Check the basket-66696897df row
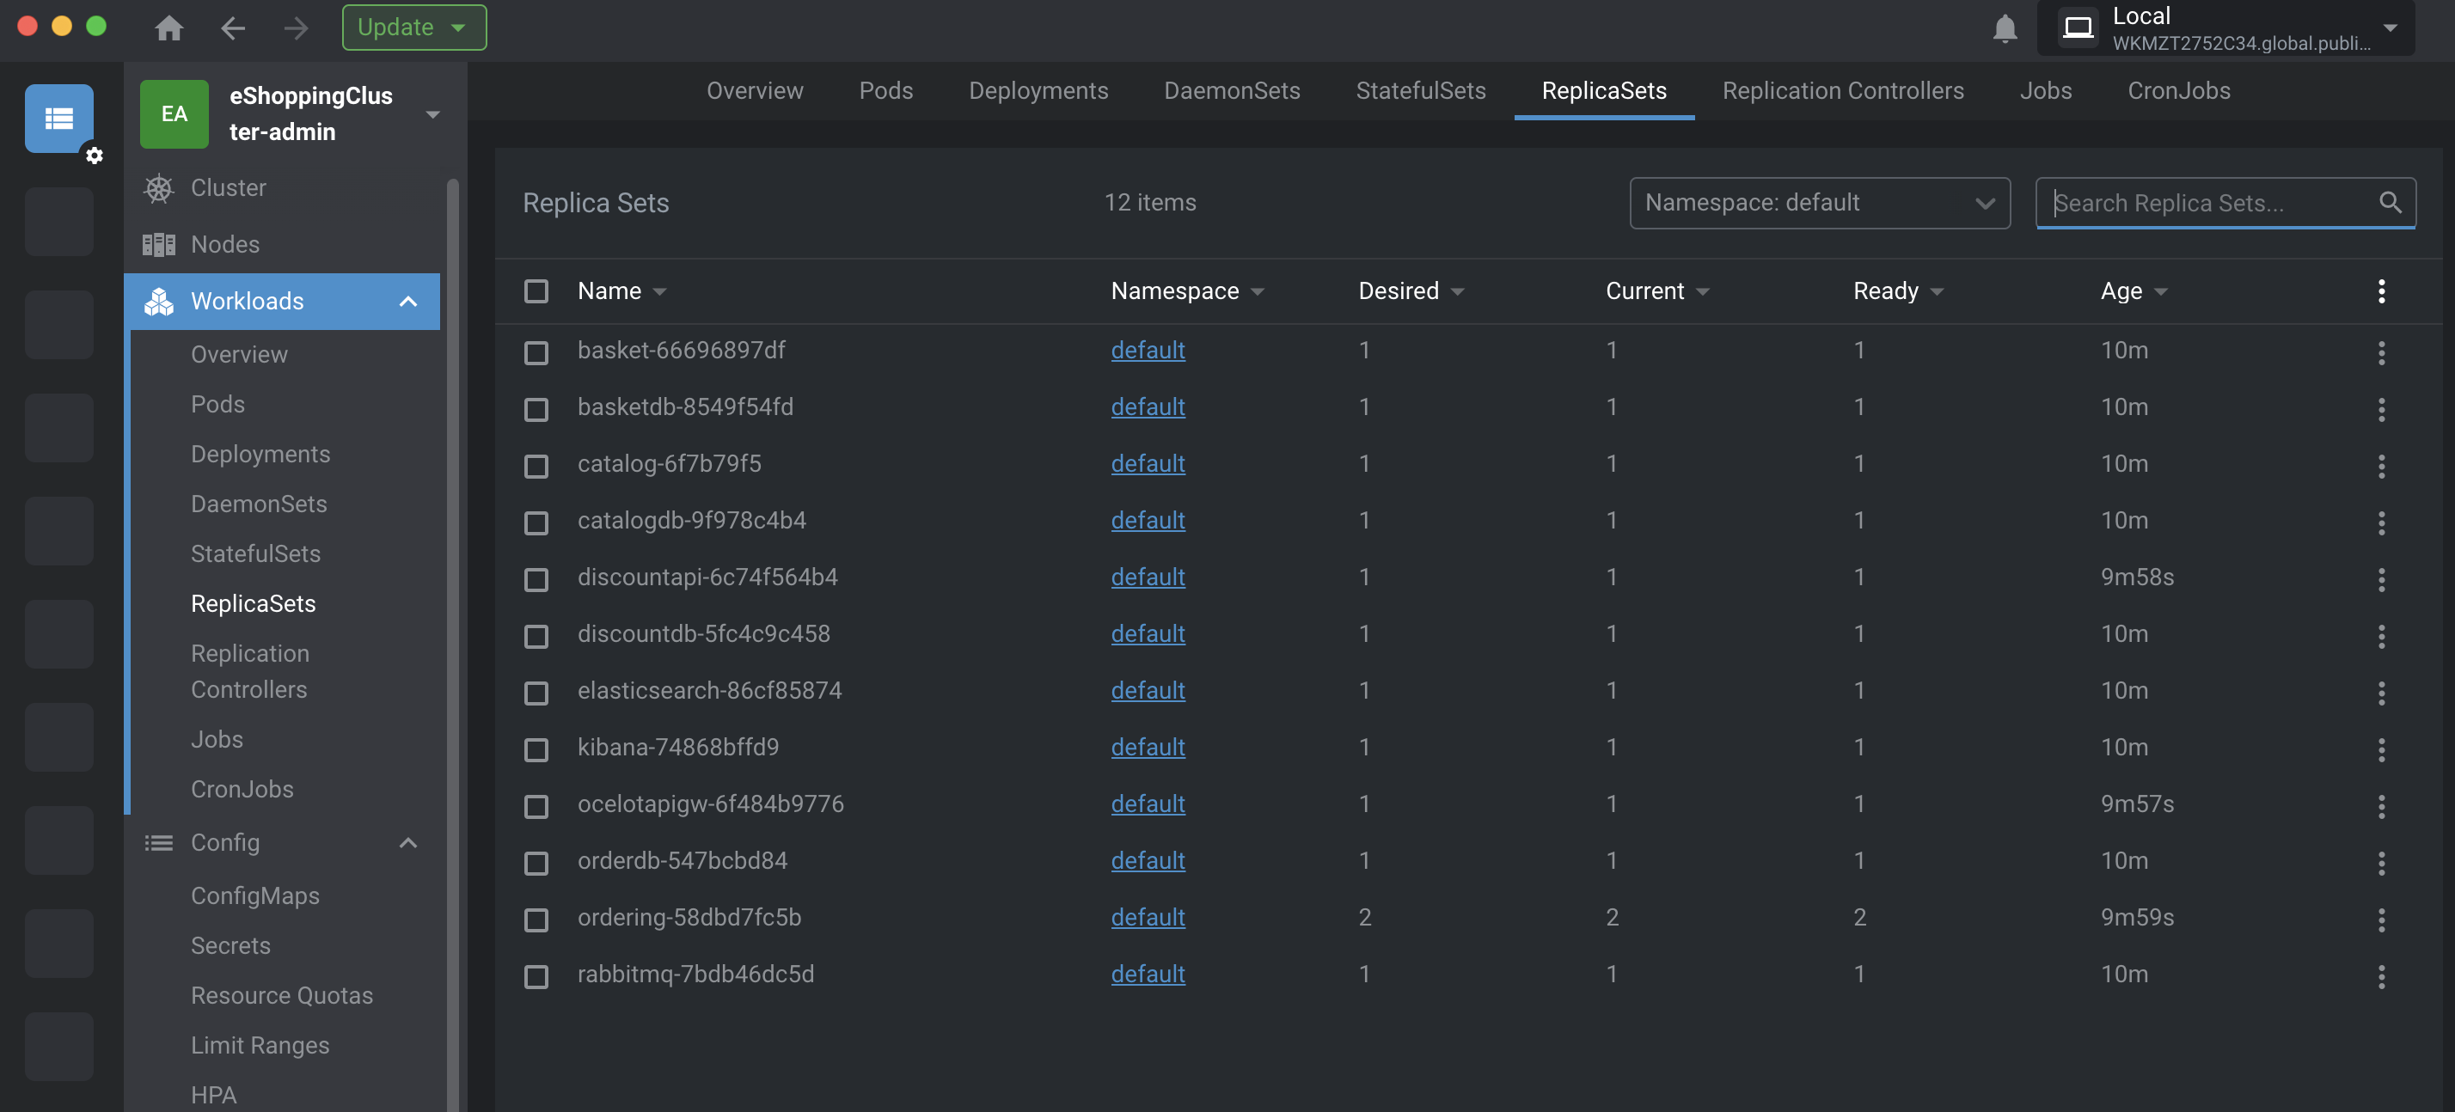 tap(536, 352)
